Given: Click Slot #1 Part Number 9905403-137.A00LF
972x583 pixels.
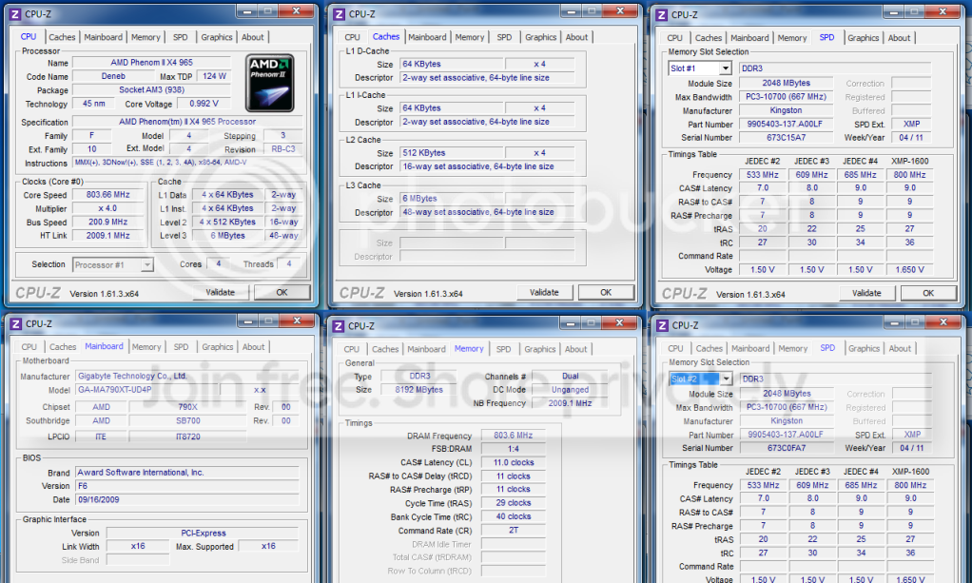Looking at the screenshot, I should tap(786, 124).
